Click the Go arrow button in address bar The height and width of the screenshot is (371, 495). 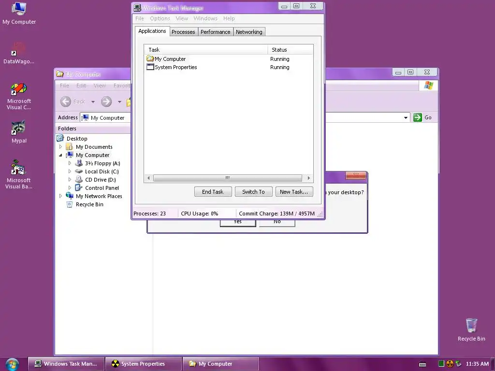click(417, 117)
